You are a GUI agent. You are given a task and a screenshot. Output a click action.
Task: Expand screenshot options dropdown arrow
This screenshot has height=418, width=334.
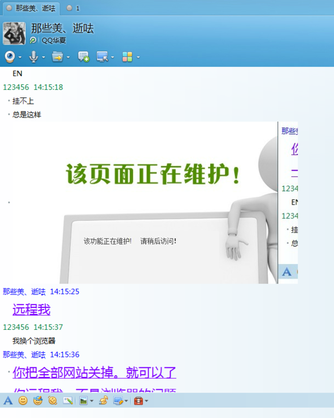[x=126, y=401]
